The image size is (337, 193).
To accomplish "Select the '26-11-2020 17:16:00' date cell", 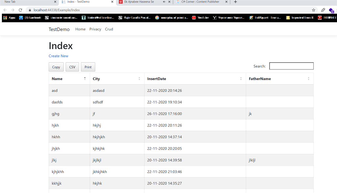I will pos(195,114).
